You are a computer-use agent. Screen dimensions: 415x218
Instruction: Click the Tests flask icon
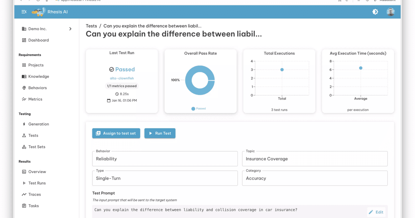[24, 135]
